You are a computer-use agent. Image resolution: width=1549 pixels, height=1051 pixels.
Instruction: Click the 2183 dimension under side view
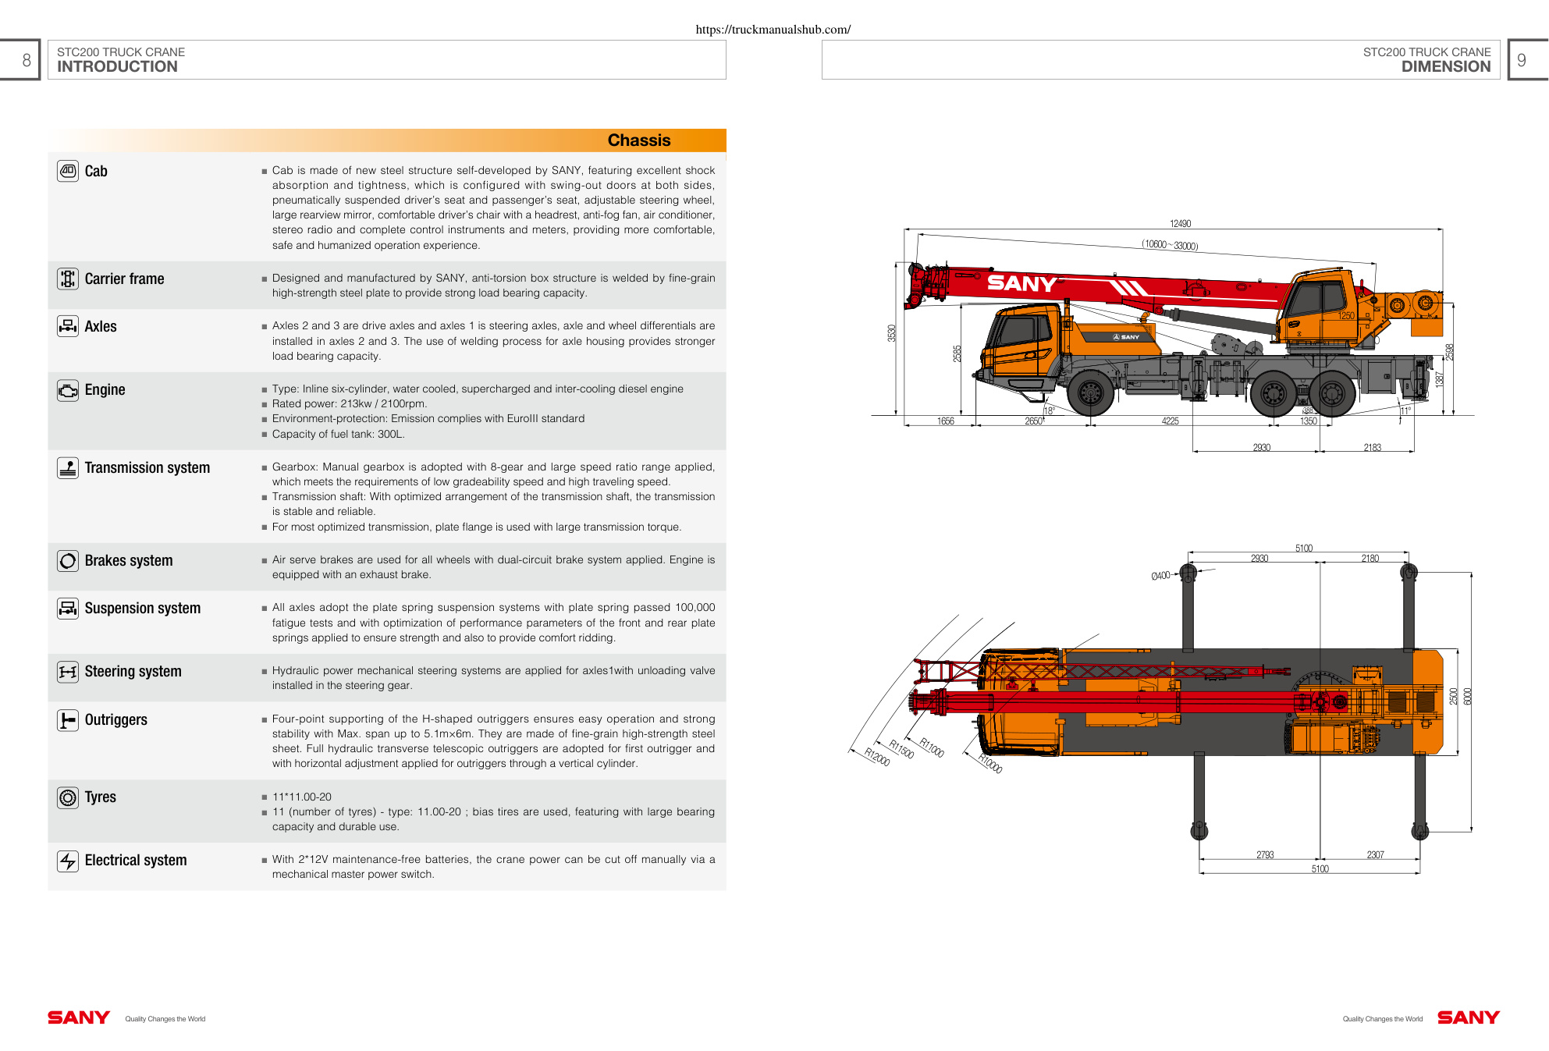click(1373, 448)
